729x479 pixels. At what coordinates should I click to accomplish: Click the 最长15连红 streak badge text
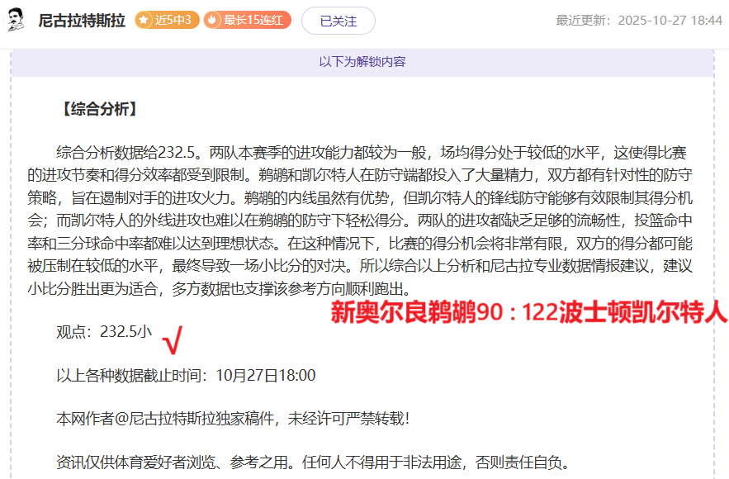tap(255, 21)
